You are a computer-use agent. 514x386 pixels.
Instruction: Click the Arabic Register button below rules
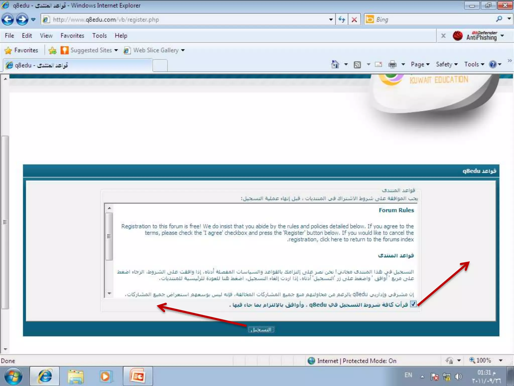click(x=261, y=329)
